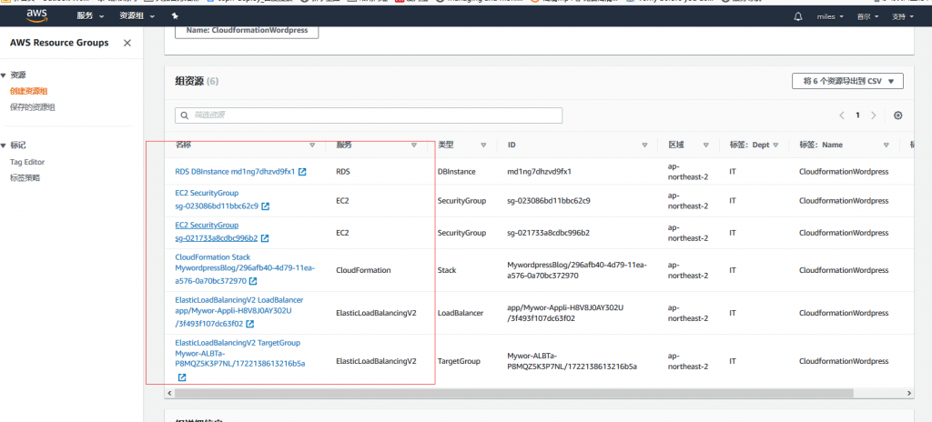Go to previous page arrow
This screenshot has width=932, height=422.
pyautogui.click(x=842, y=116)
